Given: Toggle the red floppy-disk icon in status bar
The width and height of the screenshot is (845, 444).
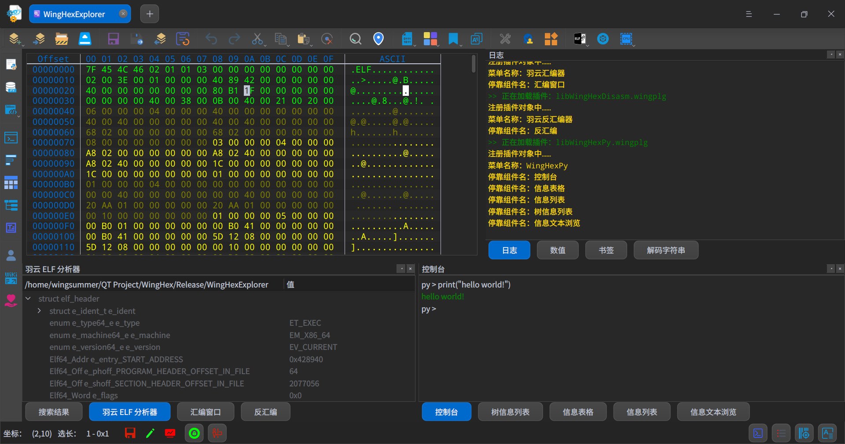Looking at the screenshot, I should 130,433.
